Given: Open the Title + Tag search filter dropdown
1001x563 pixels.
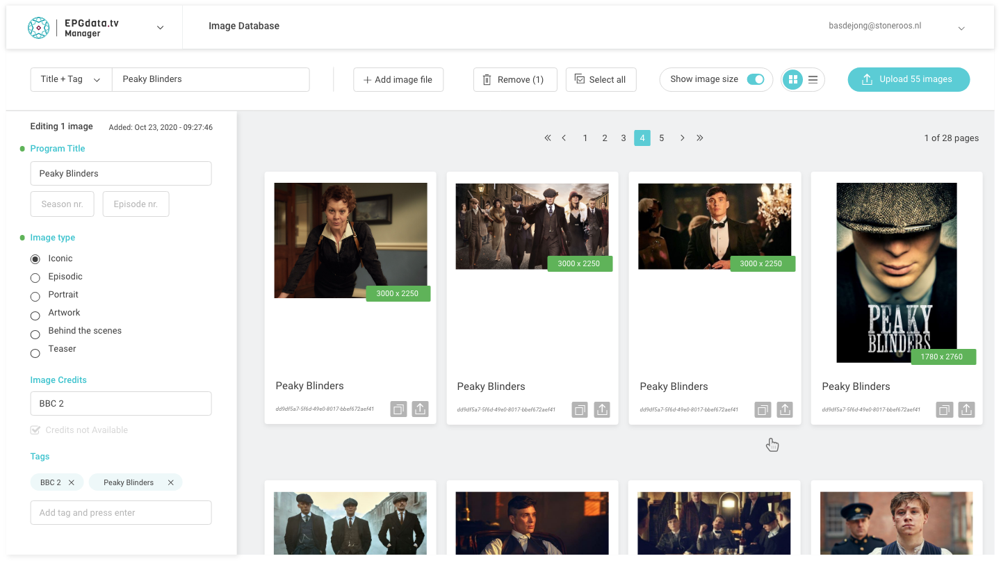Looking at the screenshot, I should [71, 79].
